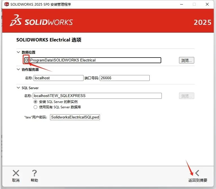
Task: Edit the data location path field
Action: tap(93, 60)
